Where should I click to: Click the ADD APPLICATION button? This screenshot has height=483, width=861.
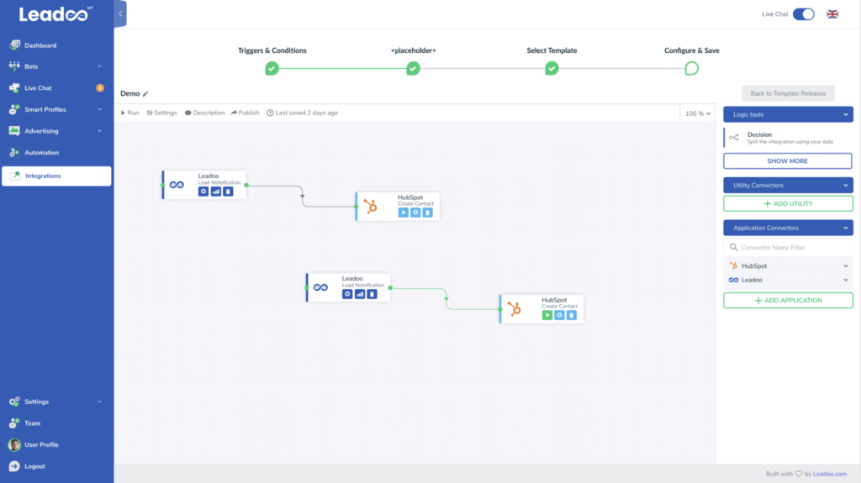[788, 300]
